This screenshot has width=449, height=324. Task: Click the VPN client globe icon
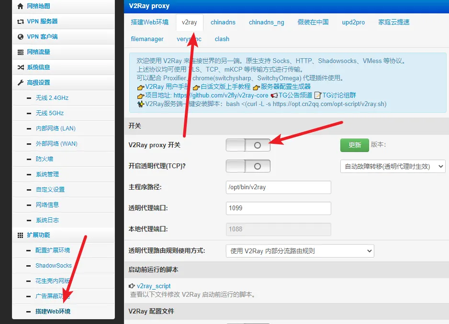[20, 37]
